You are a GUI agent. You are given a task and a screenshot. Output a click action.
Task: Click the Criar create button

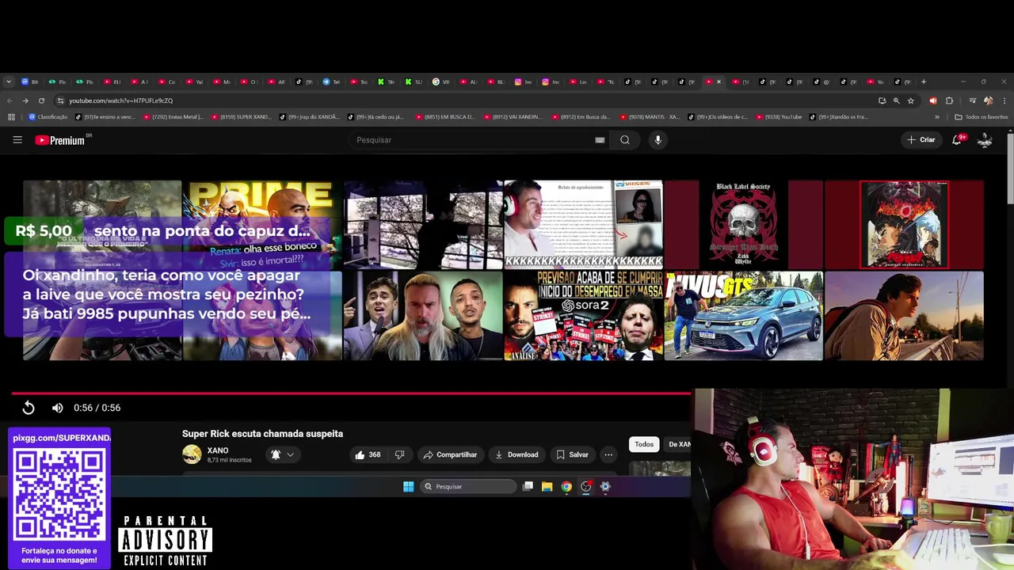click(921, 139)
